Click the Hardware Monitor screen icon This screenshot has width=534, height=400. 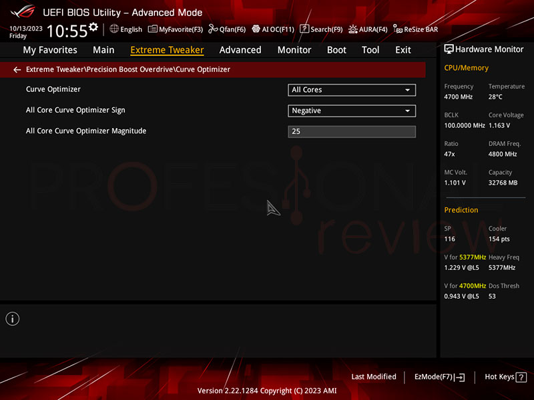pos(449,49)
